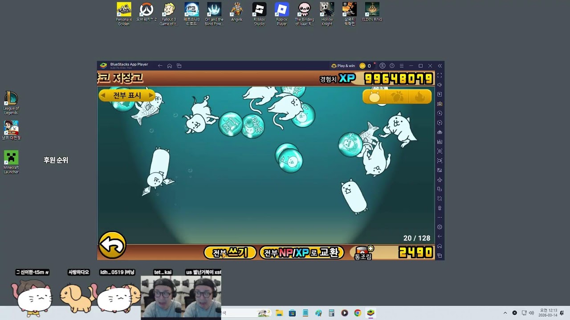Click the left arrow on 전부 표시 filter
570x320 pixels.
[x=103, y=96]
